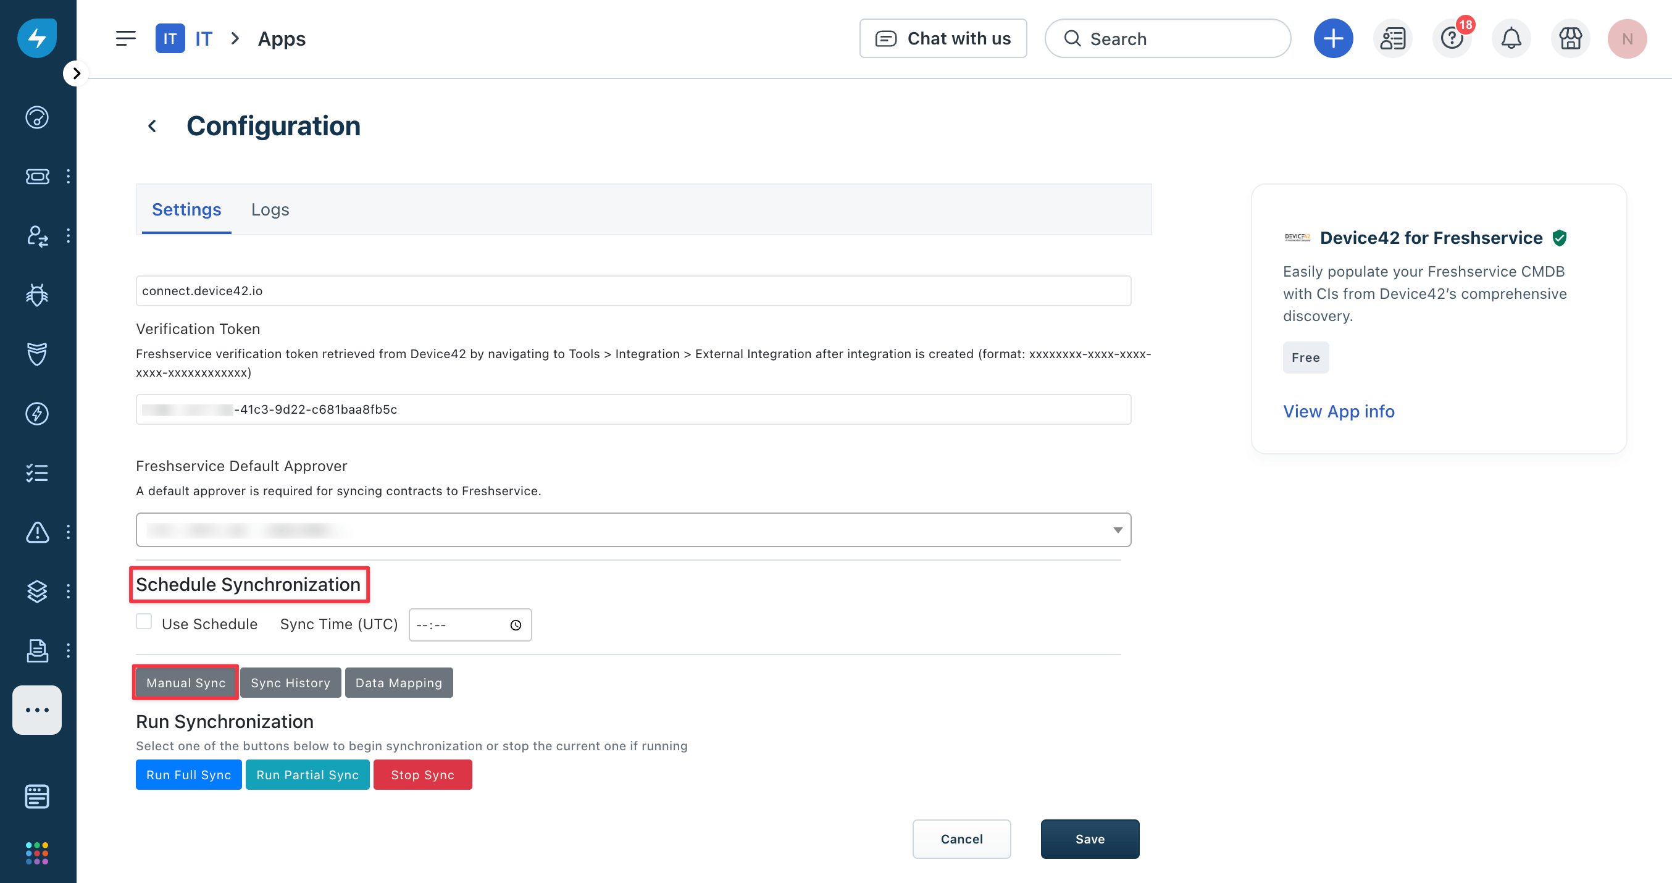Enable the Use Schedule checkbox
This screenshot has height=883, width=1672.
(144, 621)
